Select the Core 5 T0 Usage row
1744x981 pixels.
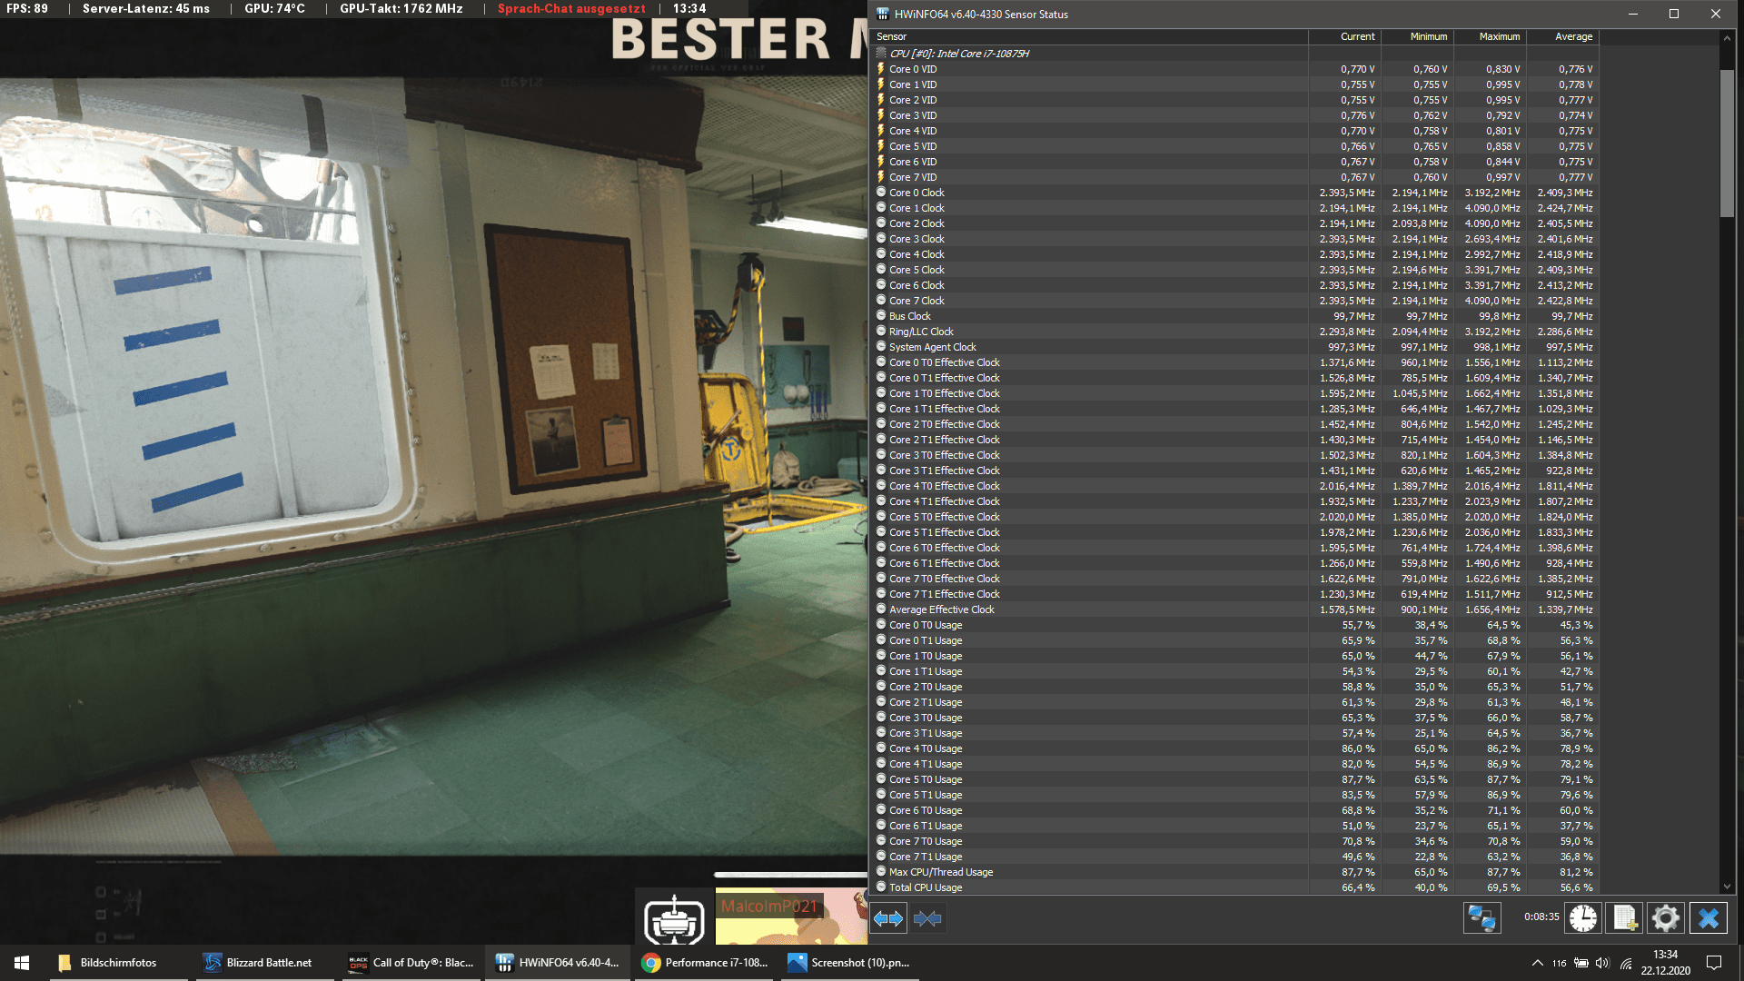pos(1234,779)
